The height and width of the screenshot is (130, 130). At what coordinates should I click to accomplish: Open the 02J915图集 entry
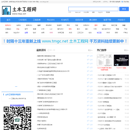(x=101, y=113)
